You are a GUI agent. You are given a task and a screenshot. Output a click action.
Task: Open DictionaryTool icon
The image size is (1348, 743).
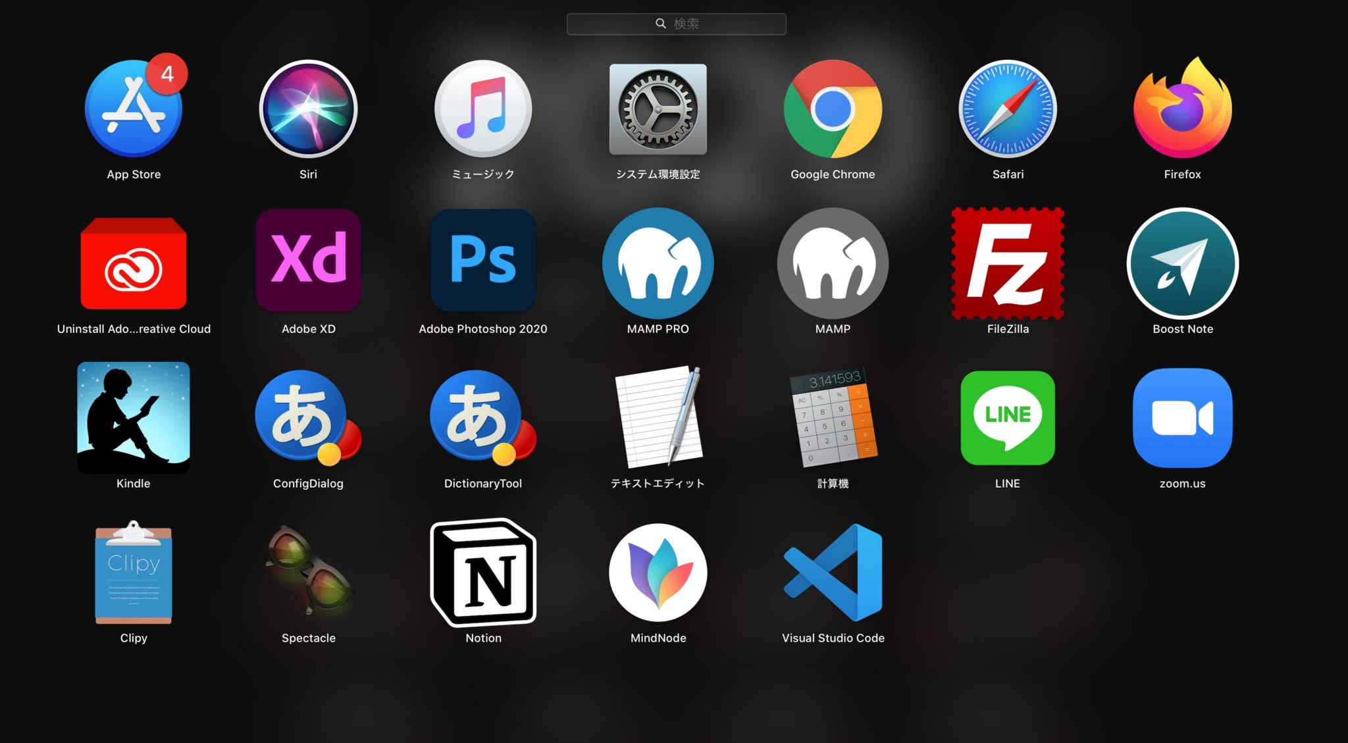point(483,418)
